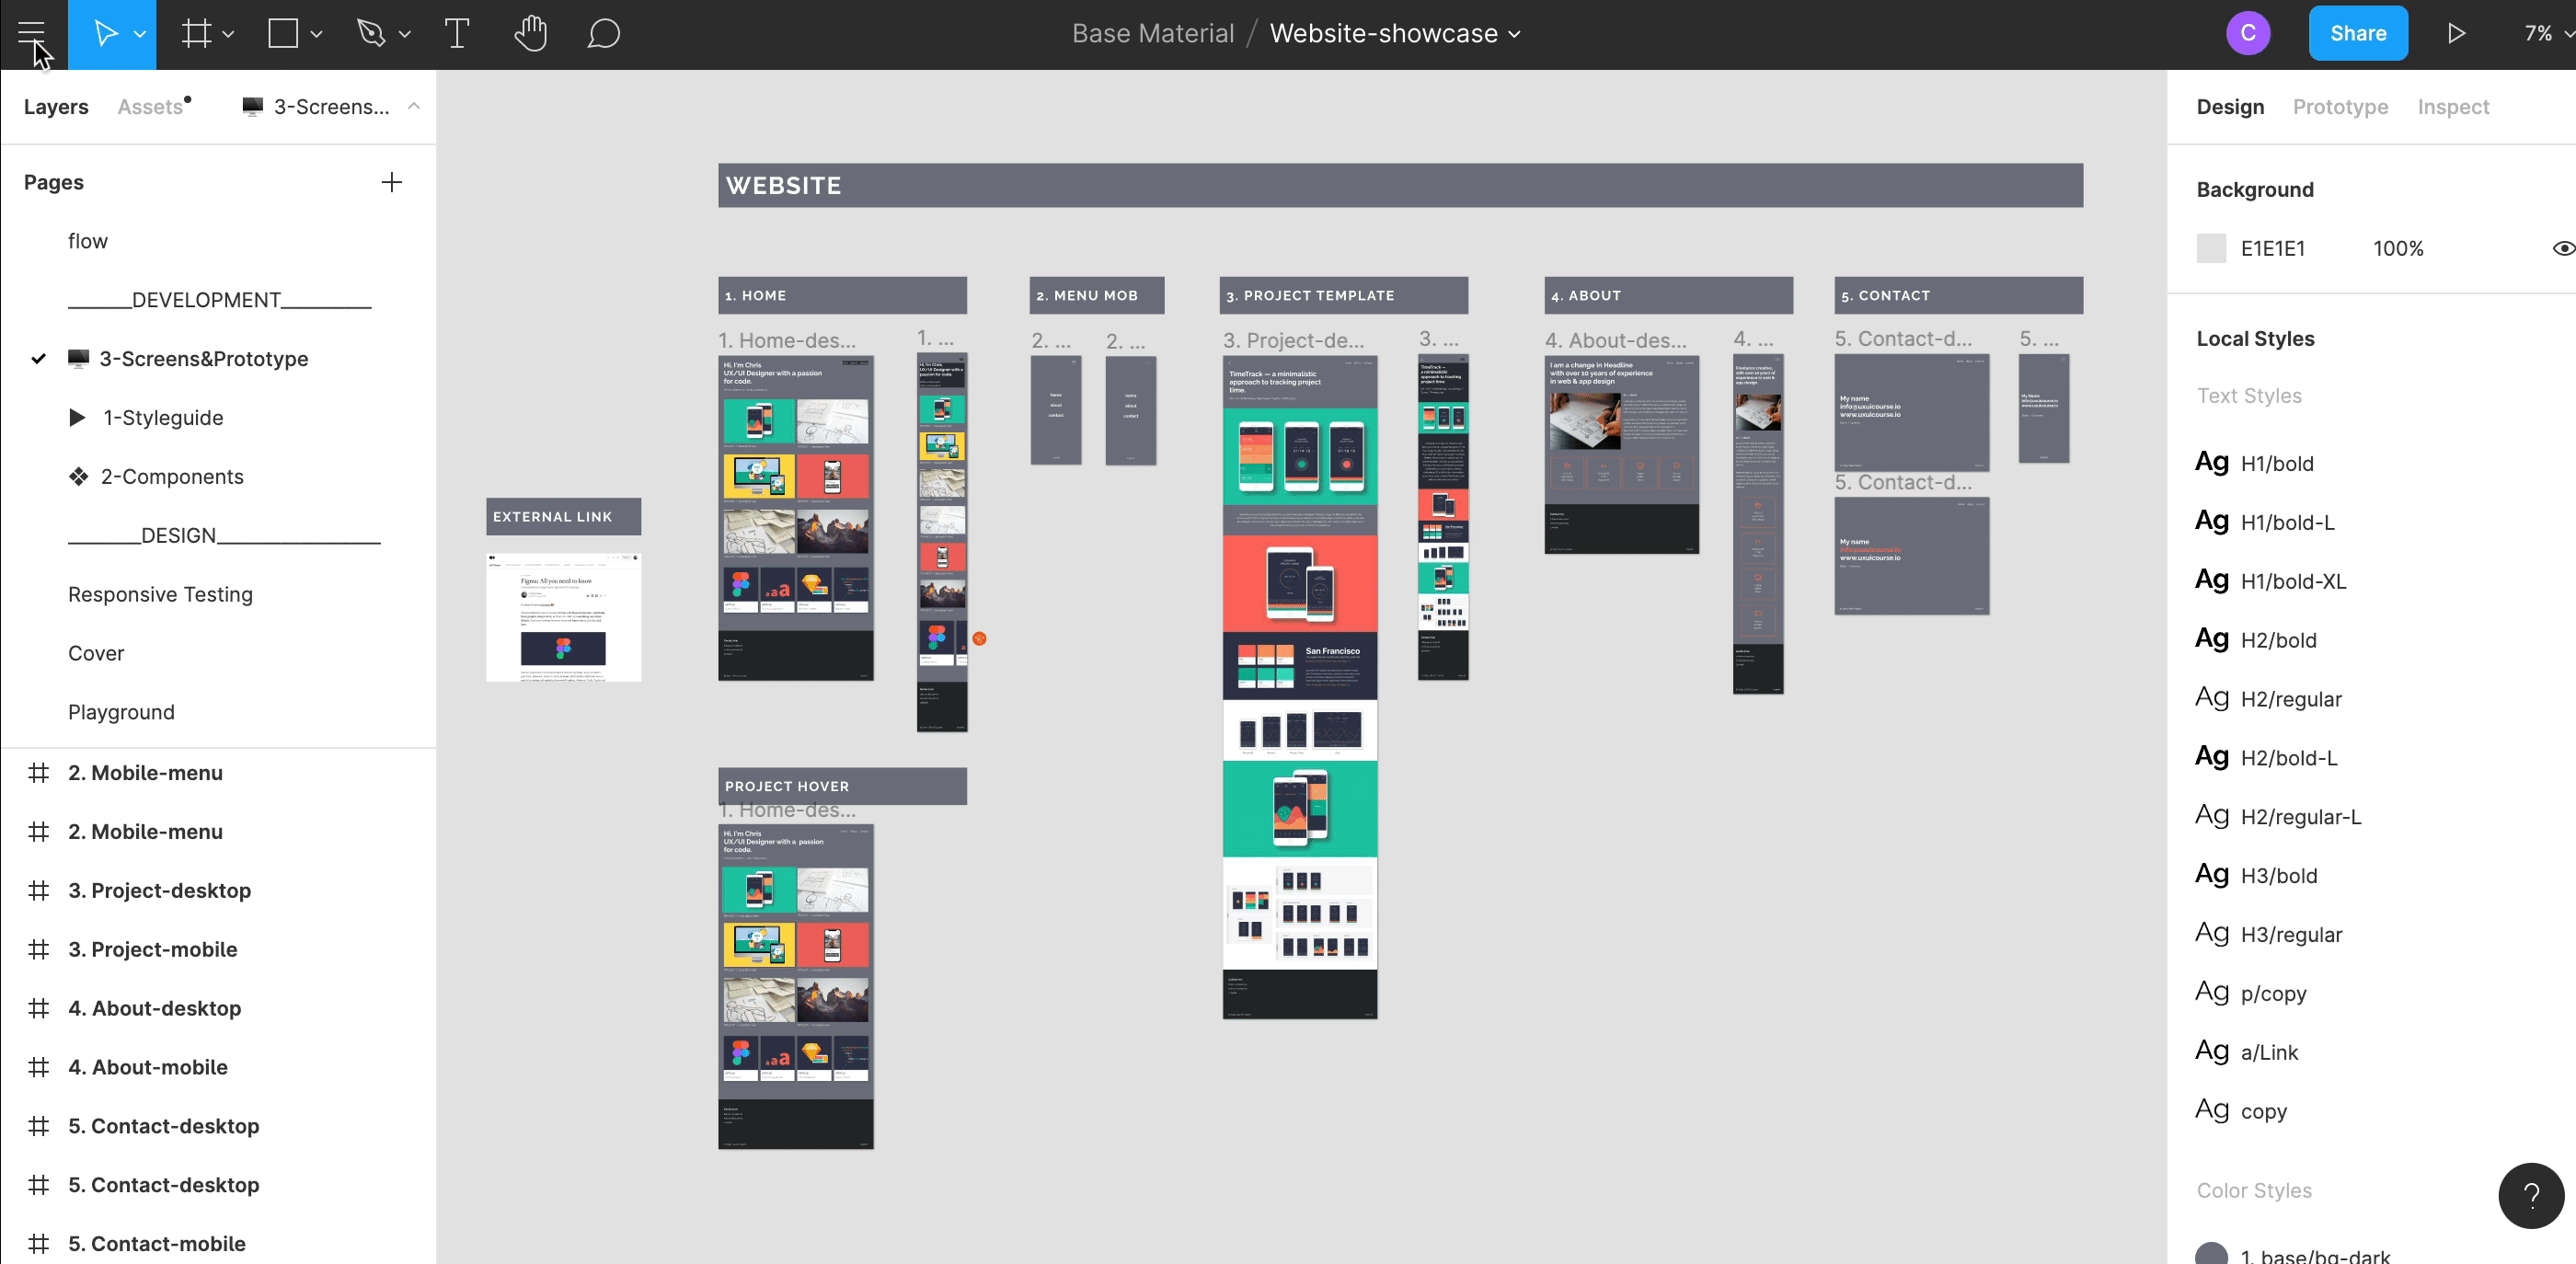Image resolution: width=2576 pixels, height=1264 pixels.
Task: Select the Hand/Pan tool
Action: [x=529, y=35]
